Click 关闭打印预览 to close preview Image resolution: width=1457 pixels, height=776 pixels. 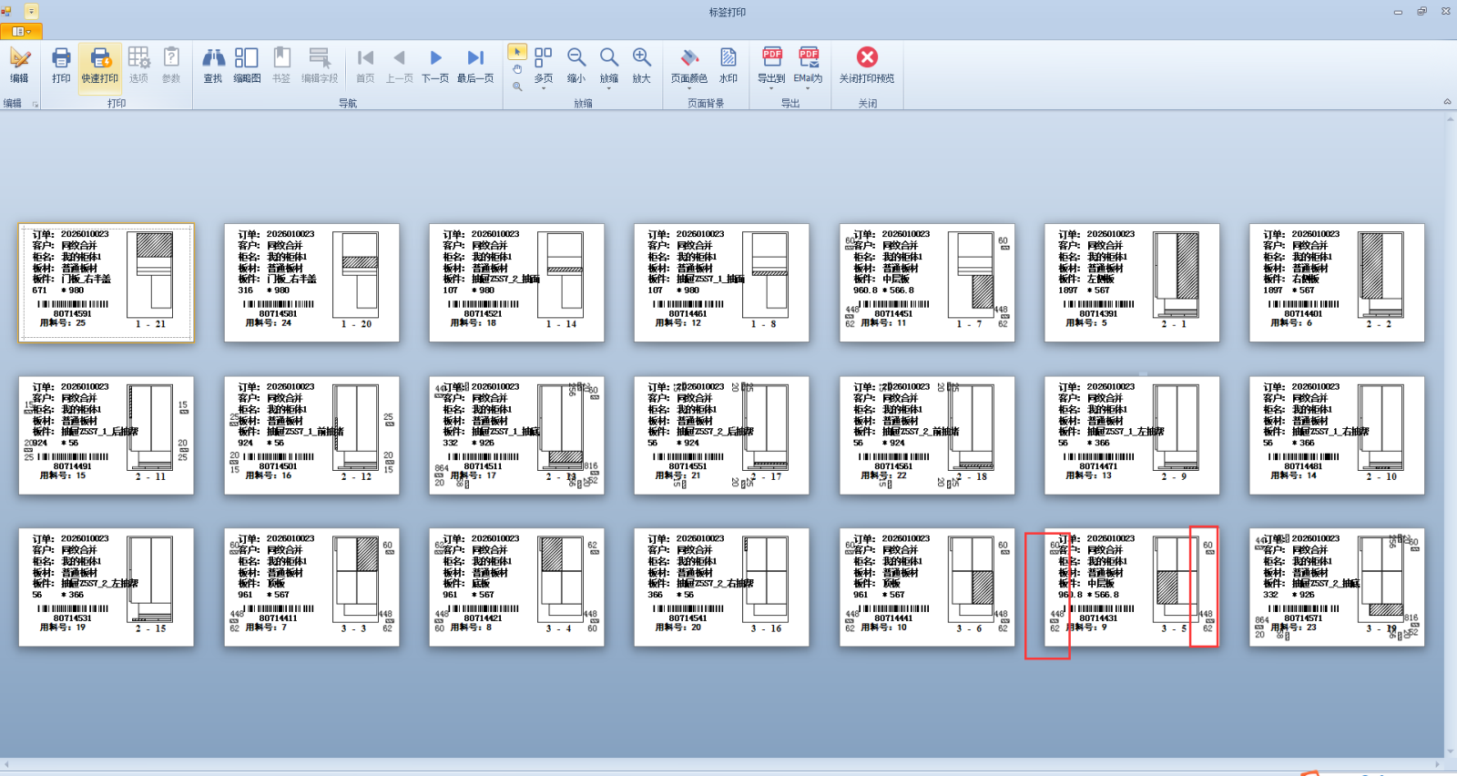(867, 65)
